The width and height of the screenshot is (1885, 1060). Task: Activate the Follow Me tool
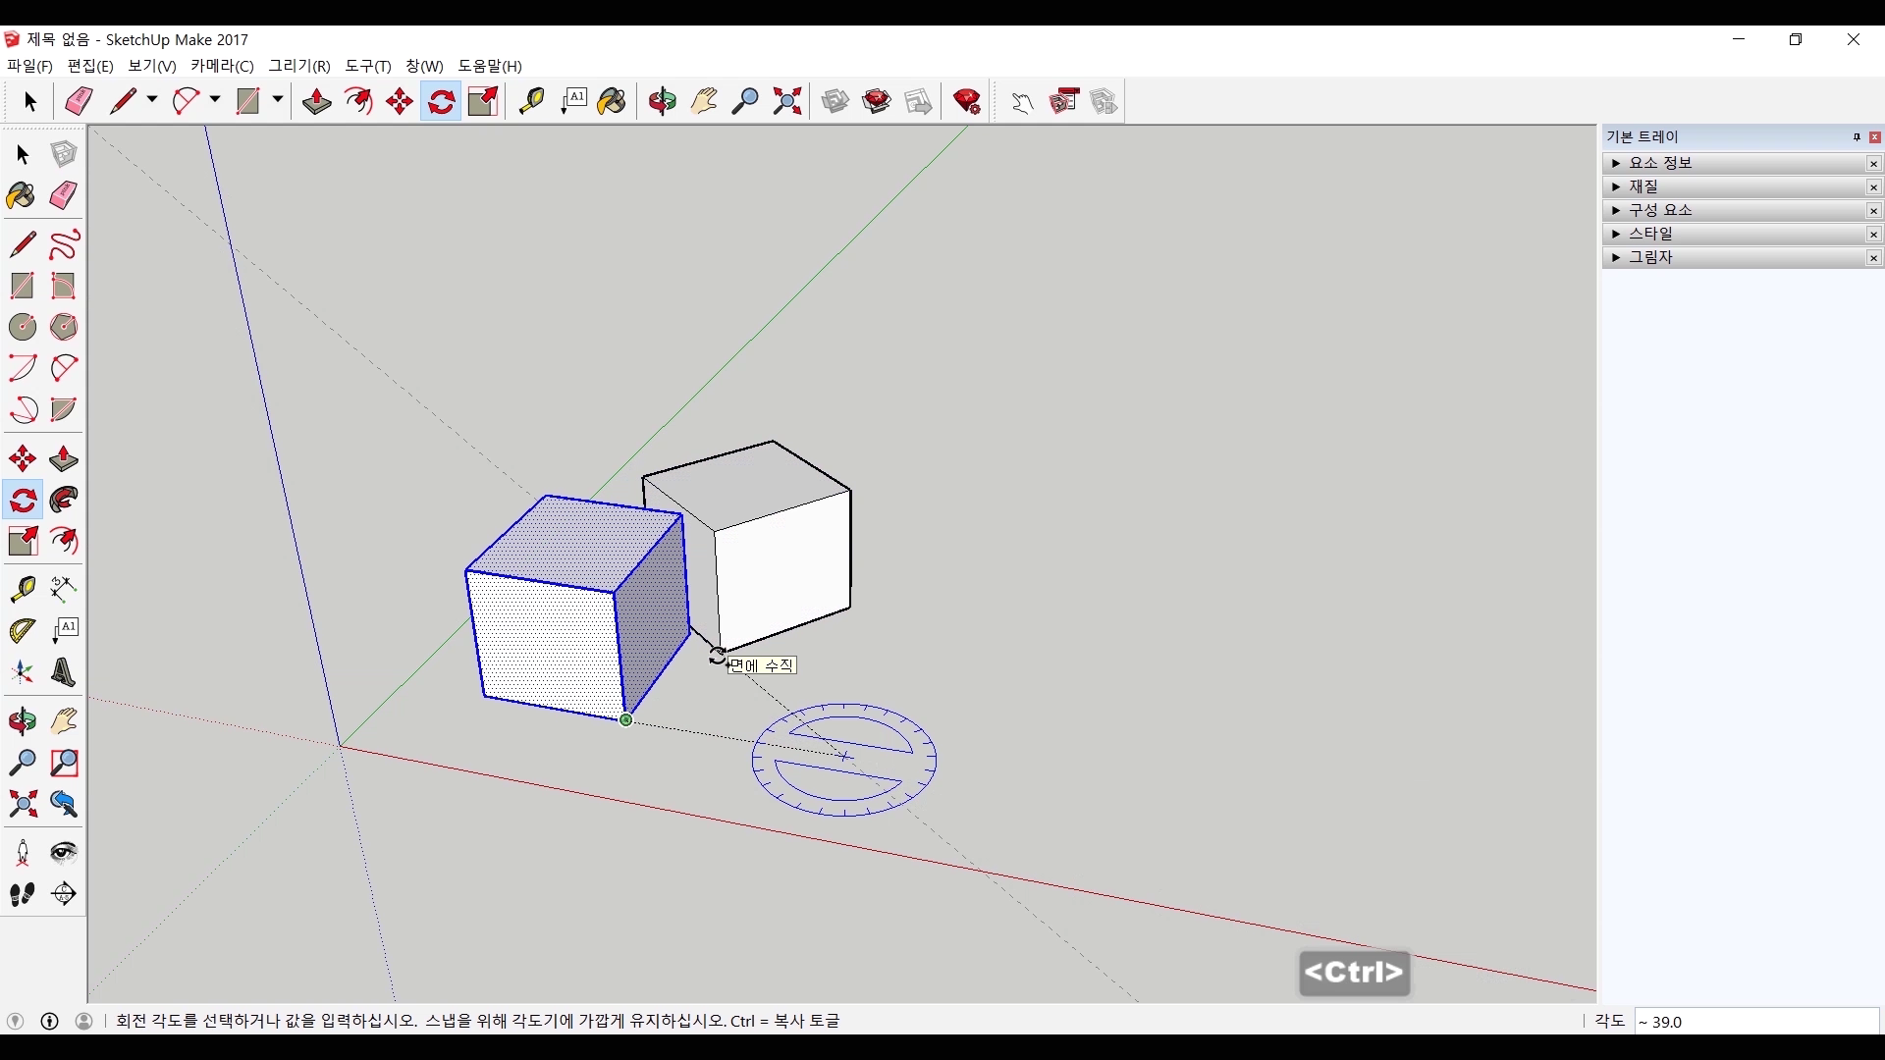pos(64,501)
